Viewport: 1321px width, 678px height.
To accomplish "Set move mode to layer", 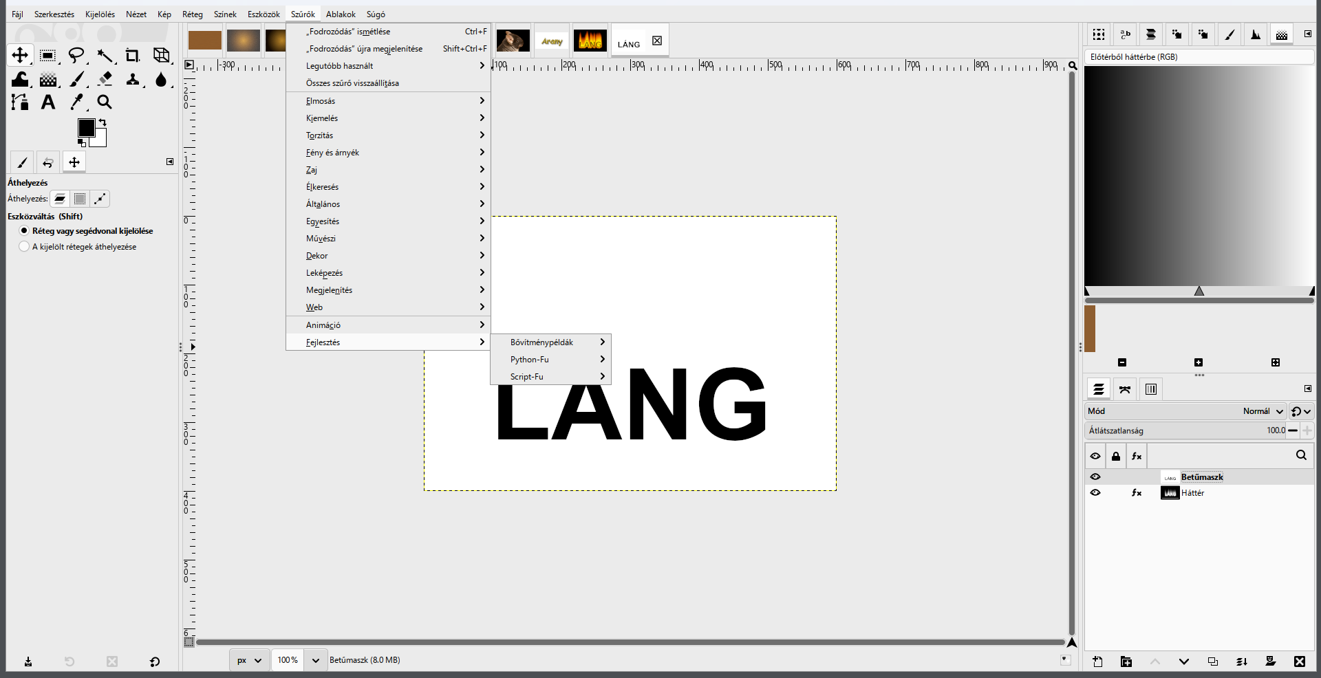I will pos(61,199).
